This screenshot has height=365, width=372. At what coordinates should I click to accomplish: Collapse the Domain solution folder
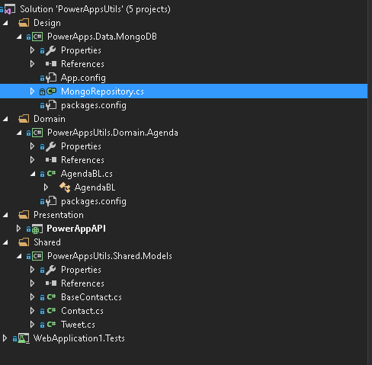tap(5, 119)
